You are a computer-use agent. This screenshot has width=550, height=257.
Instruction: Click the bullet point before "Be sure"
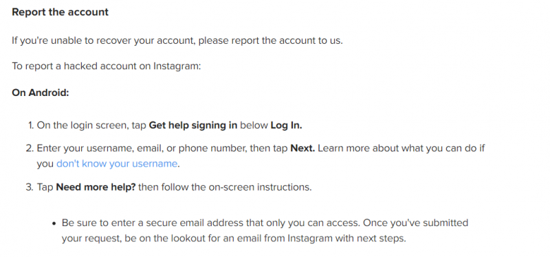coord(54,223)
